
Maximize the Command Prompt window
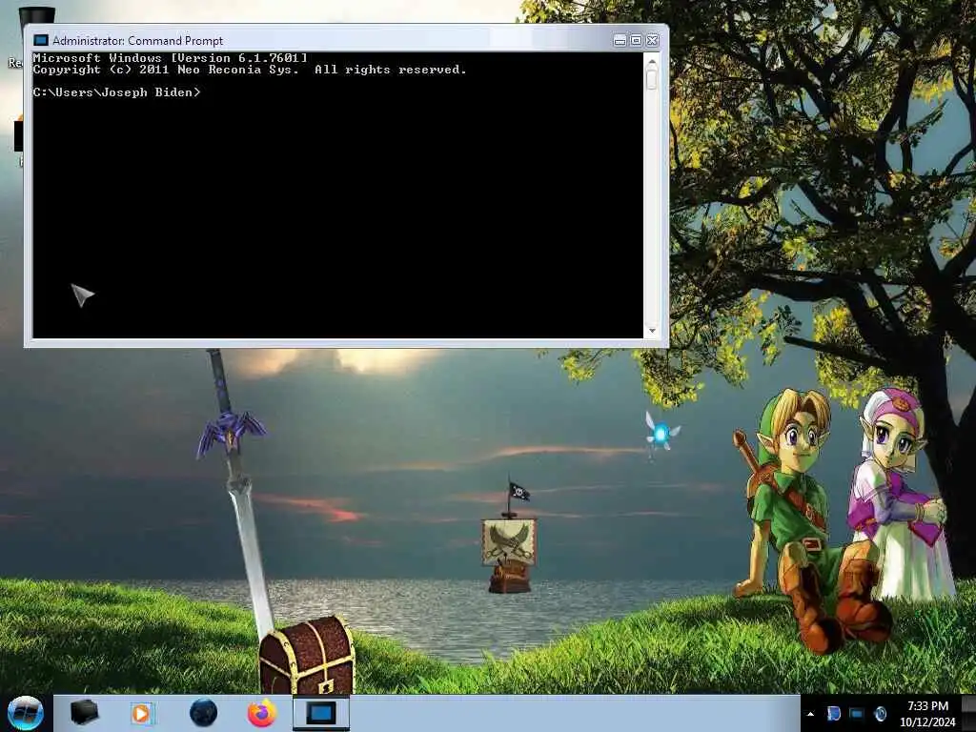(636, 40)
